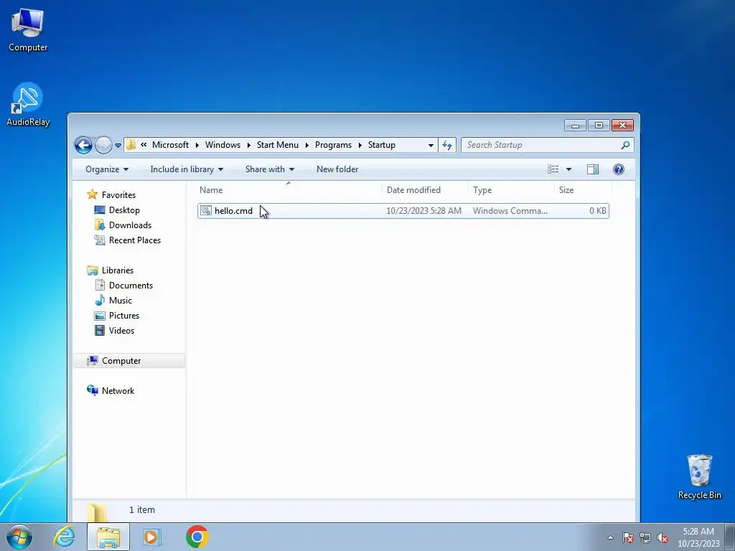This screenshot has width=735, height=551.
Task: Launch Windows Media Player from taskbar
Action: (x=151, y=537)
